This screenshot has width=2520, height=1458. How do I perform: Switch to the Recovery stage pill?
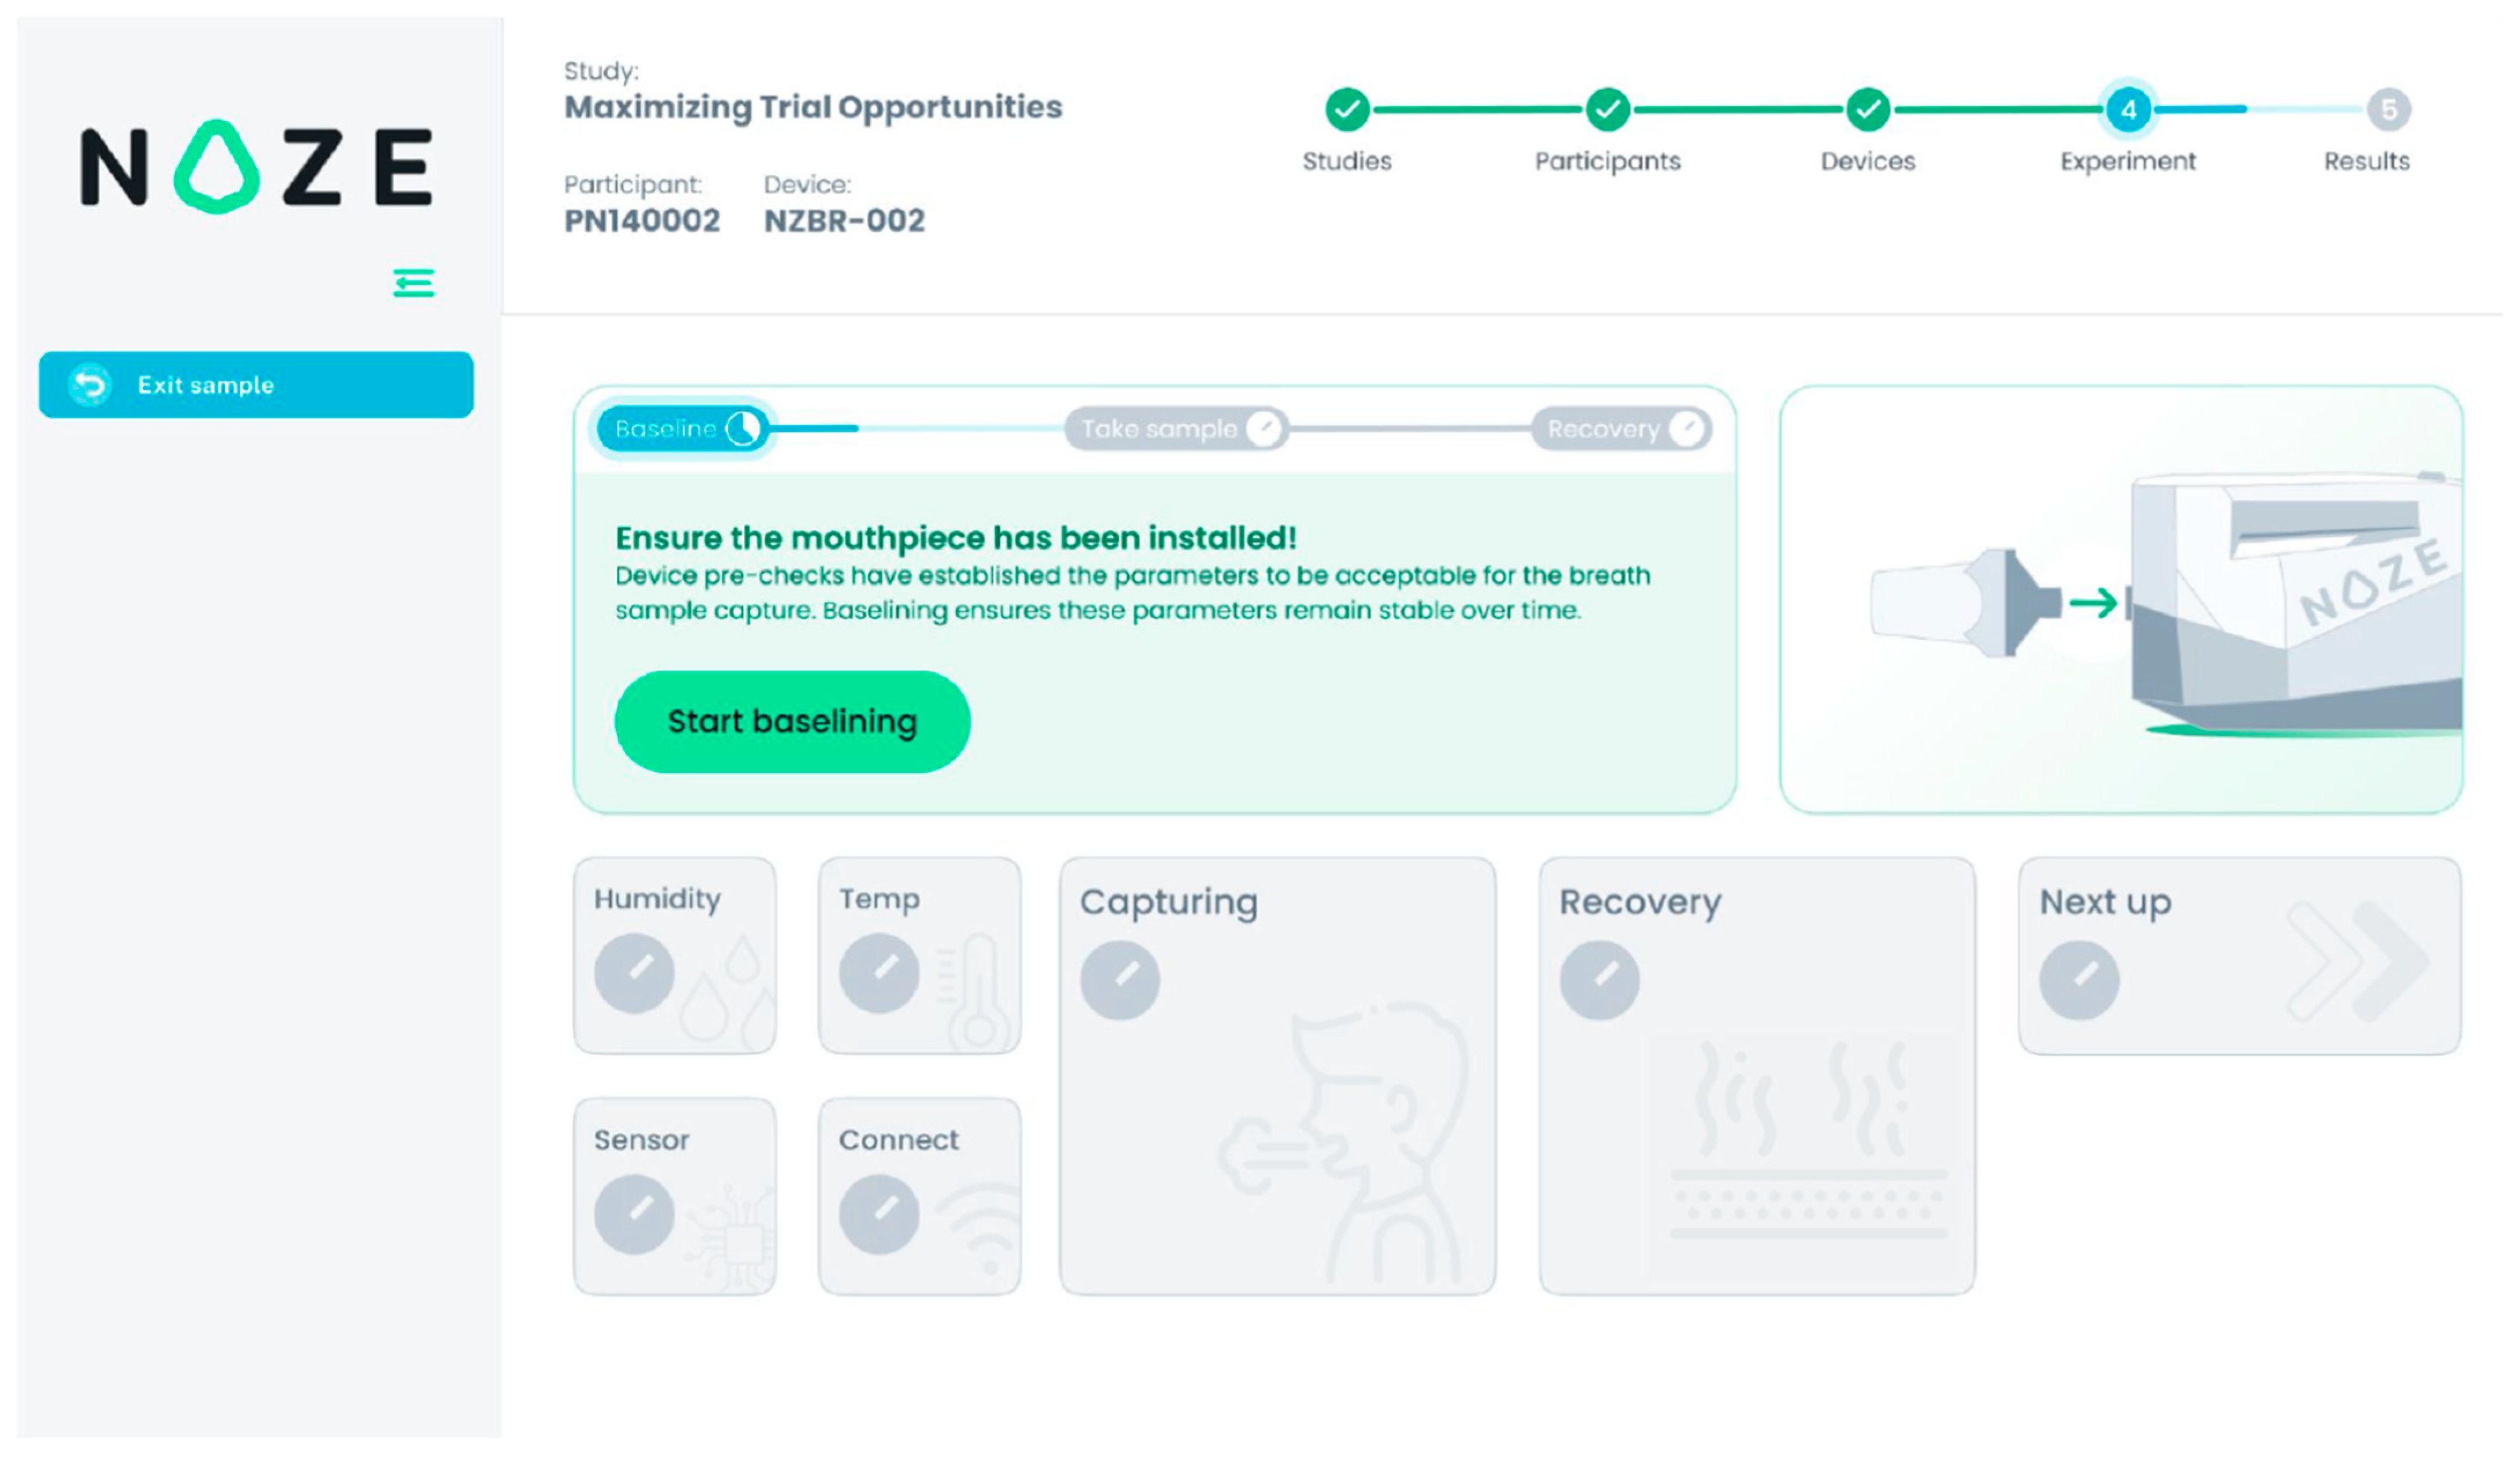(x=1621, y=429)
